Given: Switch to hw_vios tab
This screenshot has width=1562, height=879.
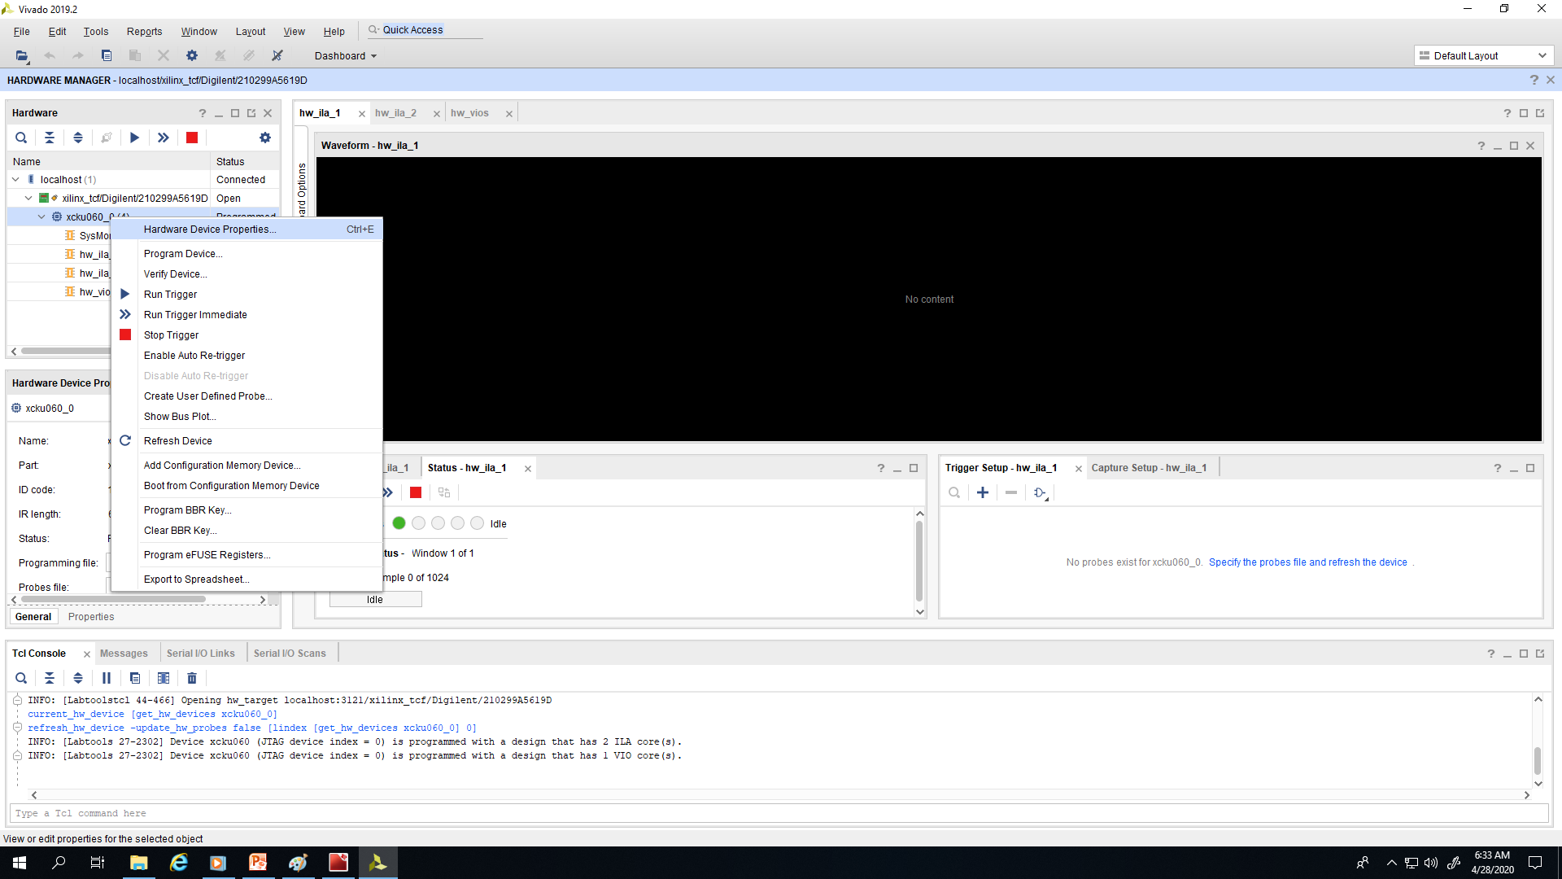Looking at the screenshot, I should click(x=469, y=113).
